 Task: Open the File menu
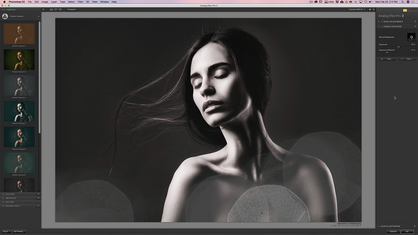[30, 2]
